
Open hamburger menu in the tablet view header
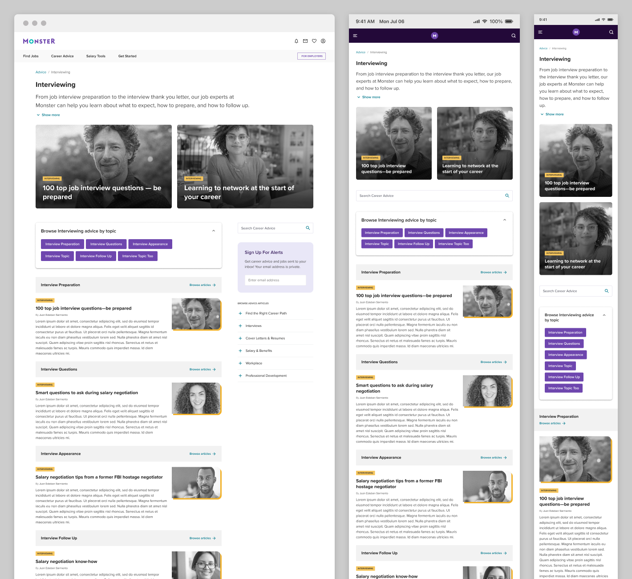pyautogui.click(x=355, y=36)
